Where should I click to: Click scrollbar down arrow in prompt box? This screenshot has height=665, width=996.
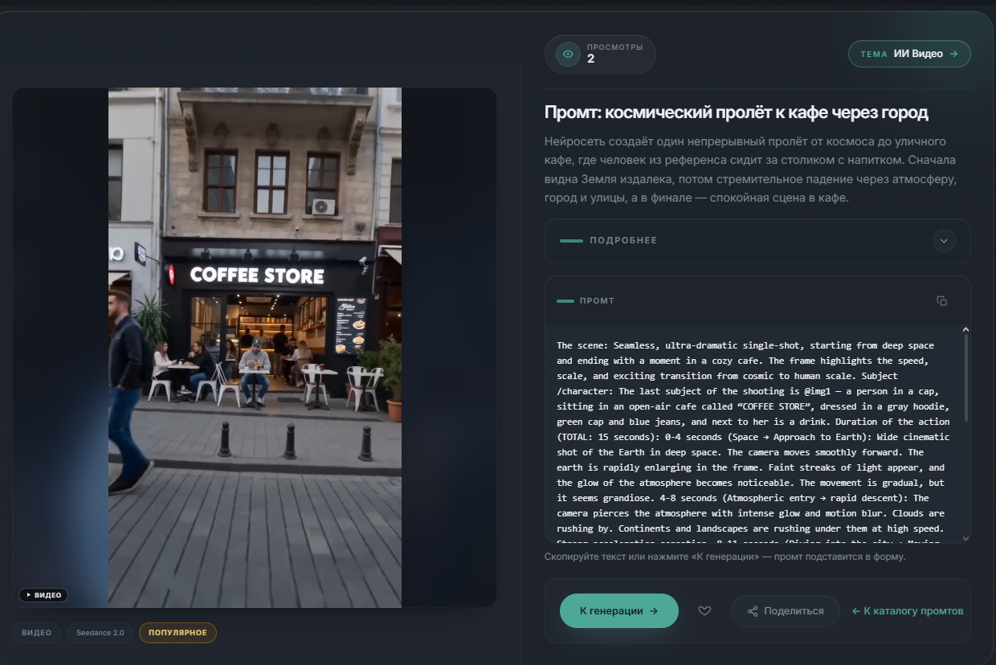tap(965, 539)
